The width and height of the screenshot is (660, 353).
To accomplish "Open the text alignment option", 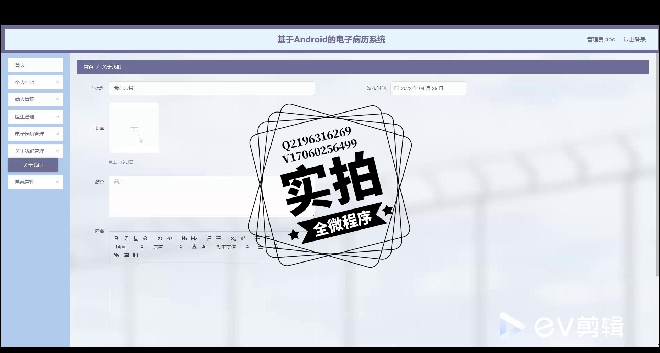I will [x=261, y=247].
